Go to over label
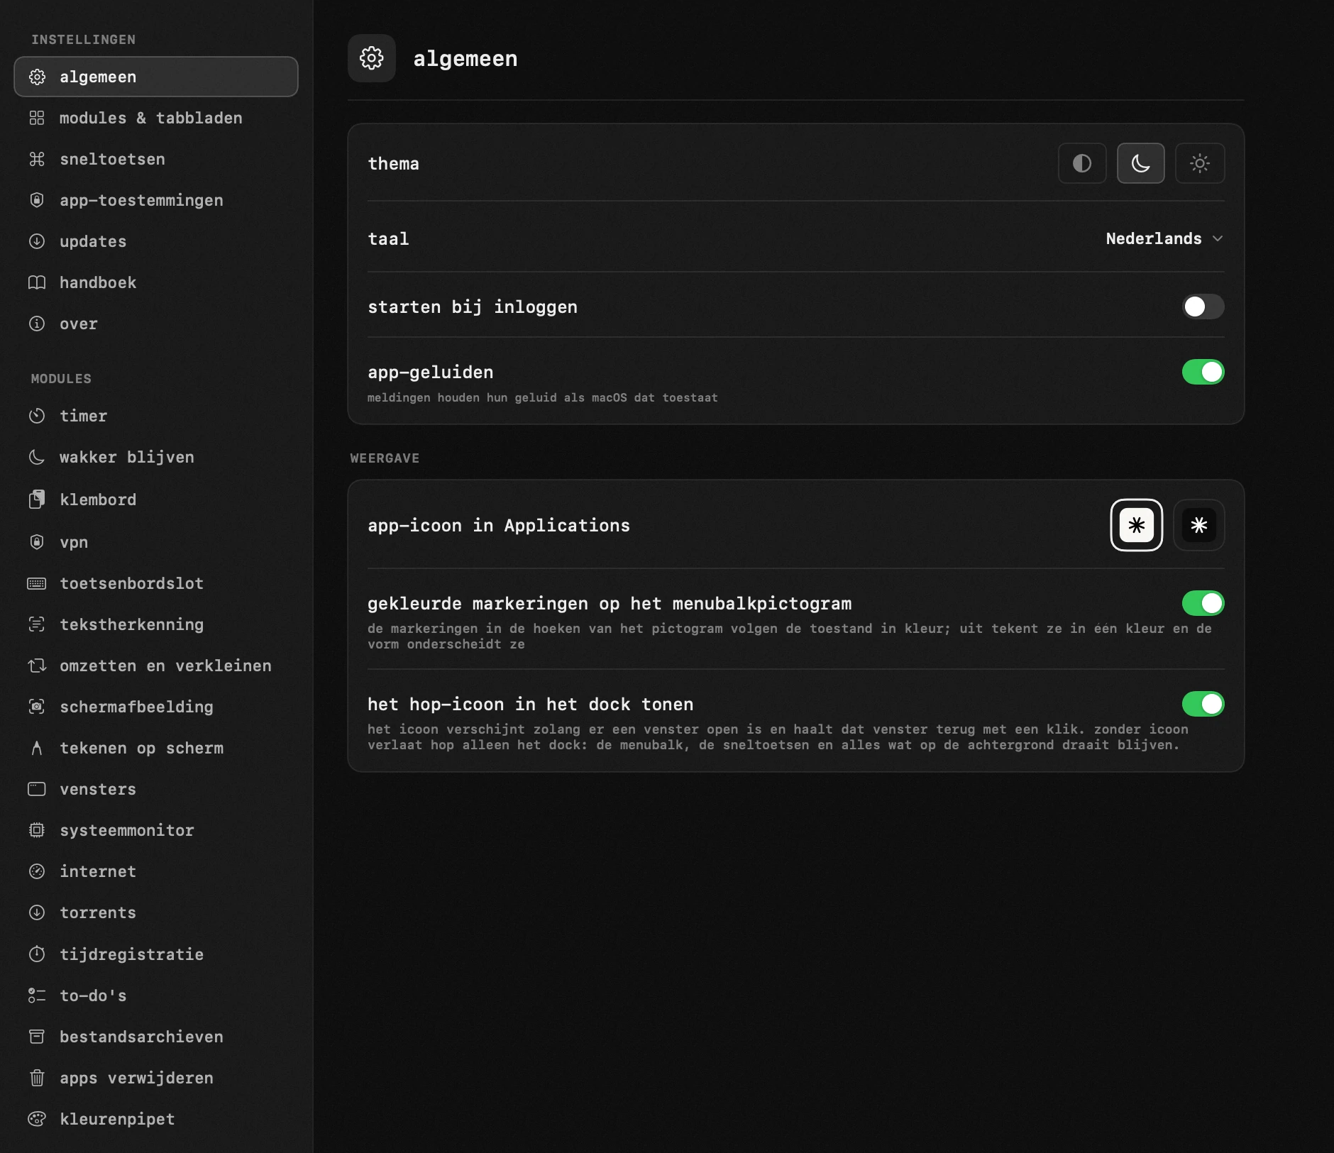 pyautogui.click(x=79, y=324)
